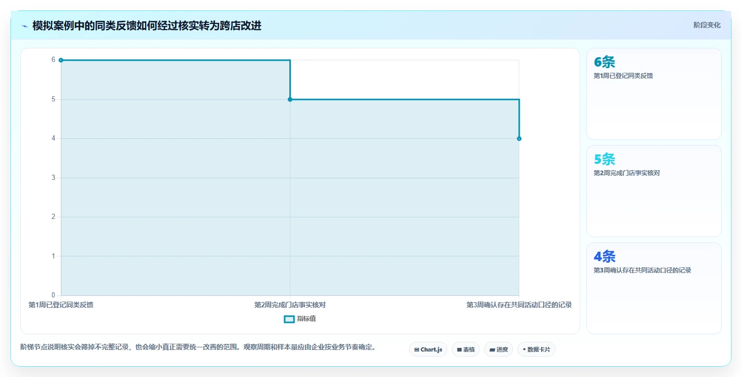Open the 4条 data card
The width and height of the screenshot is (742, 377).
(x=654, y=288)
